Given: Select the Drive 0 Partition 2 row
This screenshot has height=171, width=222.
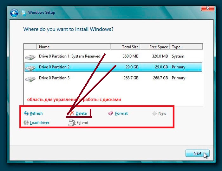Looking at the screenshot, I should 113,67.
